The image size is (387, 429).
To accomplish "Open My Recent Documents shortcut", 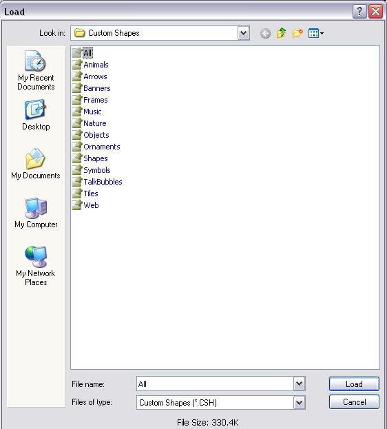I will [x=36, y=70].
